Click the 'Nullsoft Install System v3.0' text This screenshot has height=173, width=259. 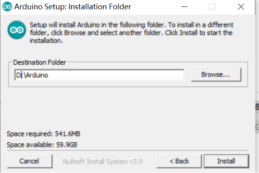click(x=103, y=161)
